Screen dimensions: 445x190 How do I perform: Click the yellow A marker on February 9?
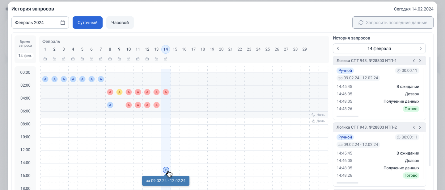click(x=119, y=92)
